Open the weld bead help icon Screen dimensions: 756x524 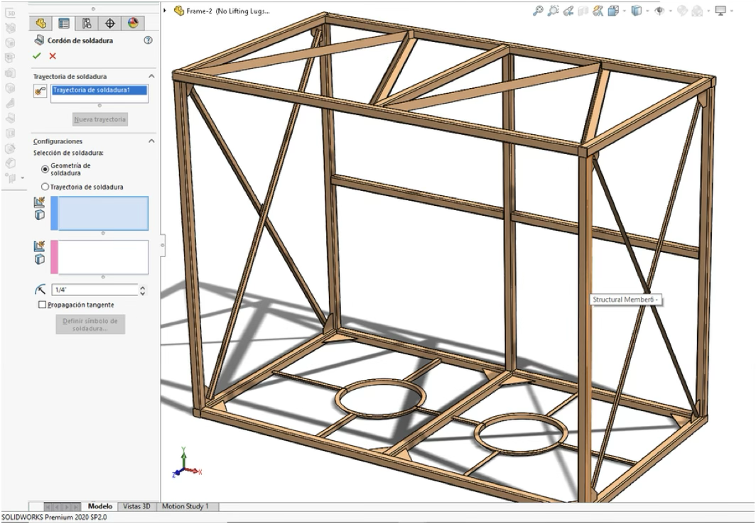pyautogui.click(x=148, y=41)
